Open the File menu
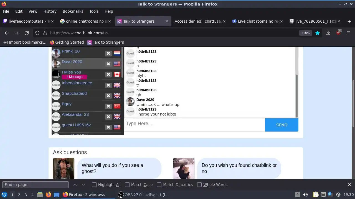The width and height of the screenshot is (355, 199). [x=6, y=11]
